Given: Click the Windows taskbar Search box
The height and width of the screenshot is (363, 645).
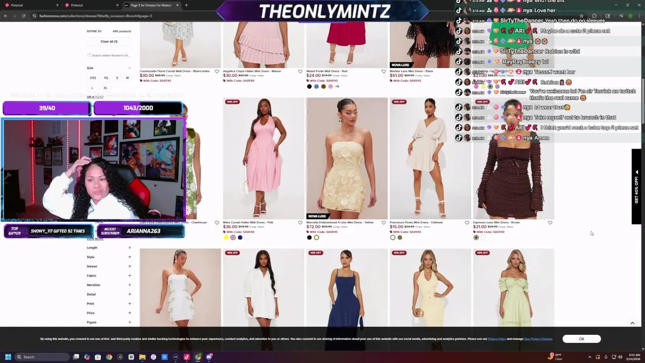Looking at the screenshot, I should [42, 357].
